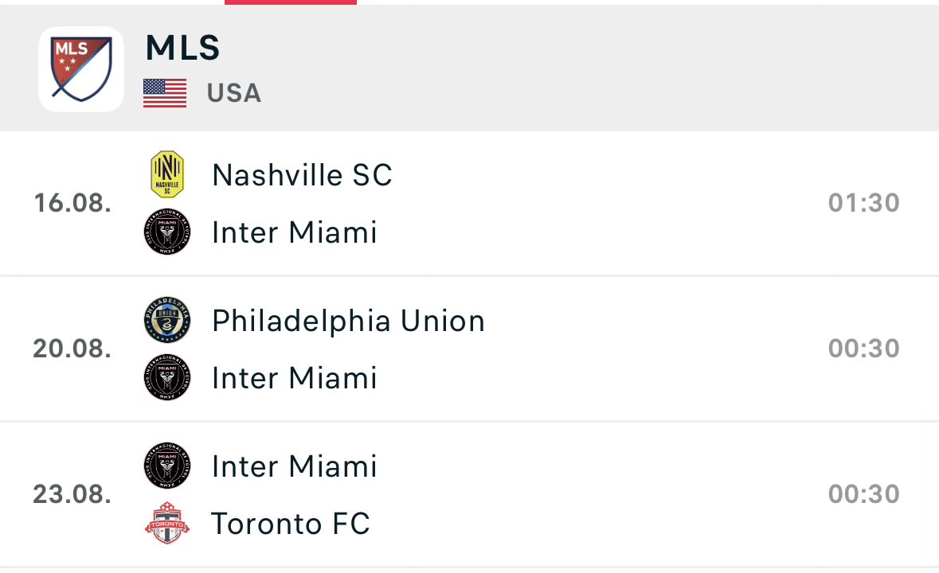939x573 pixels.
Task: Open Toronto FC team name
Action: (x=291, y=524)
